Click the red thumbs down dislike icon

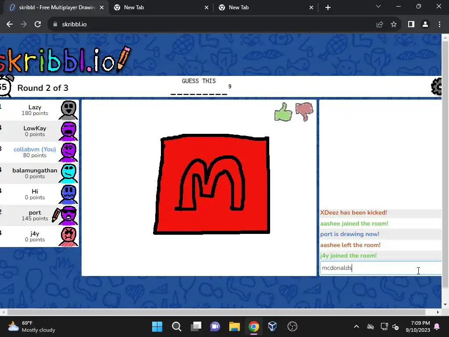304,112
